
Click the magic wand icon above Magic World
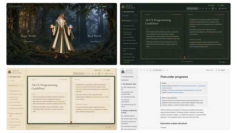click(x=28, y=31)
